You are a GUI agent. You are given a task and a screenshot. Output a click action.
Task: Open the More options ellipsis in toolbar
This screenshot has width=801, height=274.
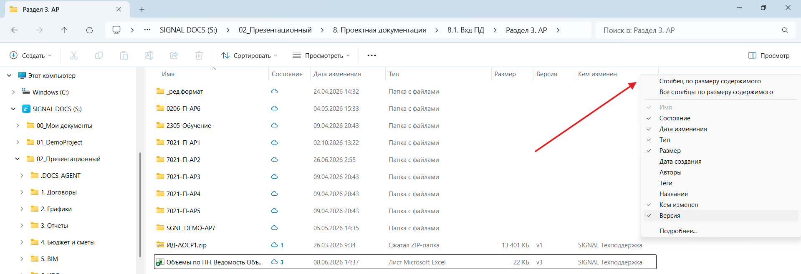(371, 55)
